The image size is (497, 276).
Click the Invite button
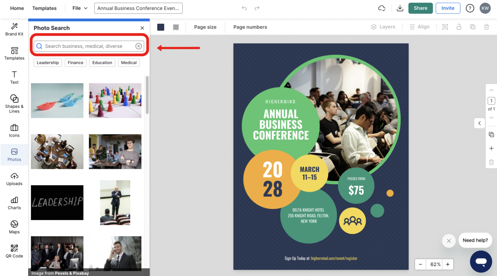[x=448, y=8]
